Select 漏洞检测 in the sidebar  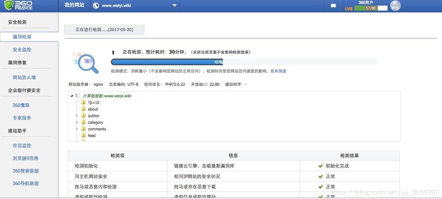[22, 37]
